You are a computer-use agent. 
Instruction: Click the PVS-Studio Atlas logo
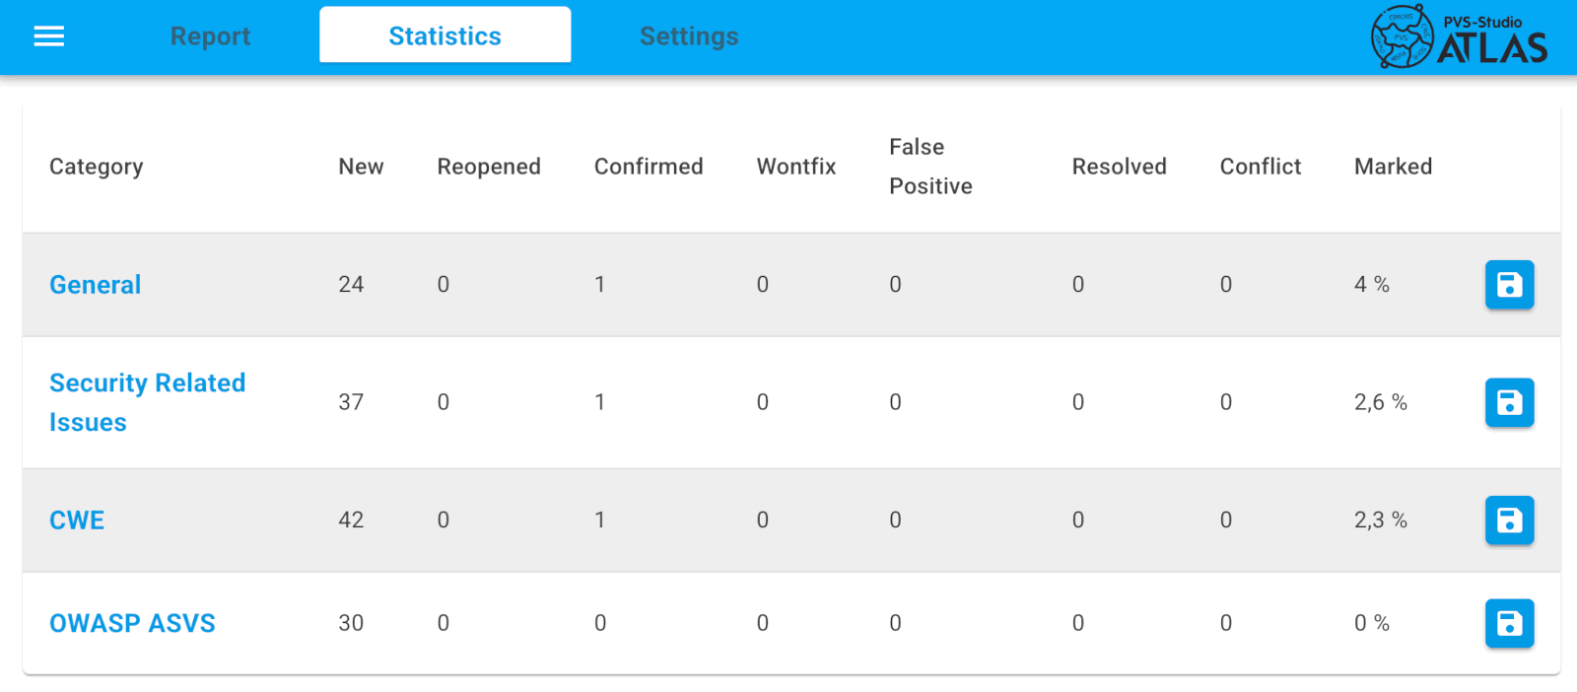1460,36
